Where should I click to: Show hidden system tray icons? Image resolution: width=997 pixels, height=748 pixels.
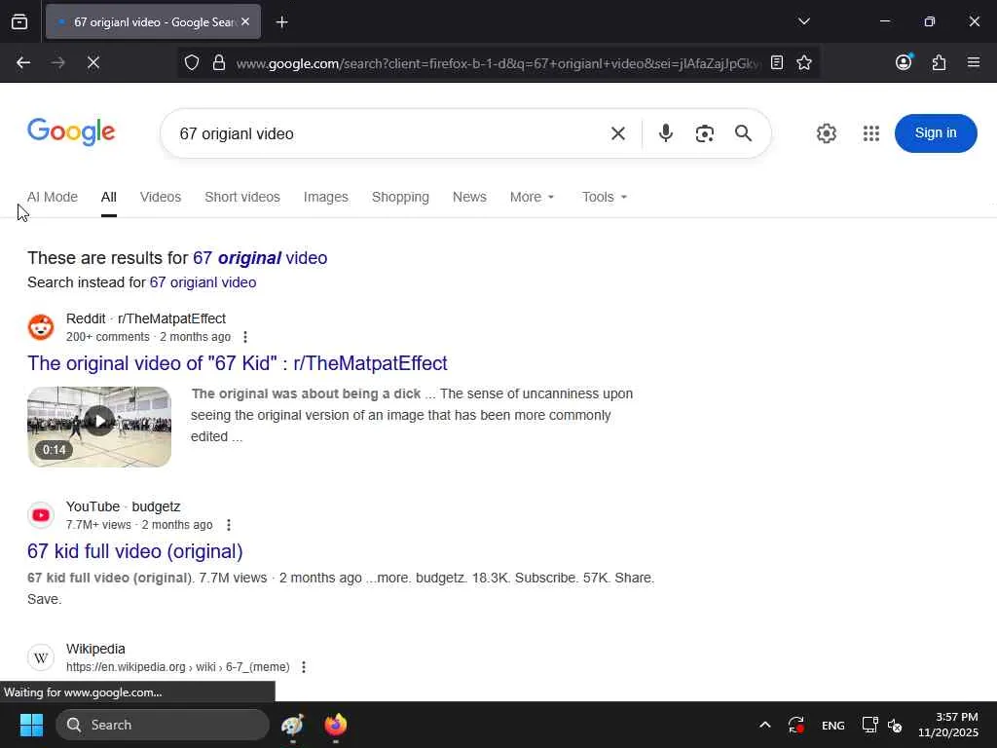pyautogui.click(x=765, y=725)
